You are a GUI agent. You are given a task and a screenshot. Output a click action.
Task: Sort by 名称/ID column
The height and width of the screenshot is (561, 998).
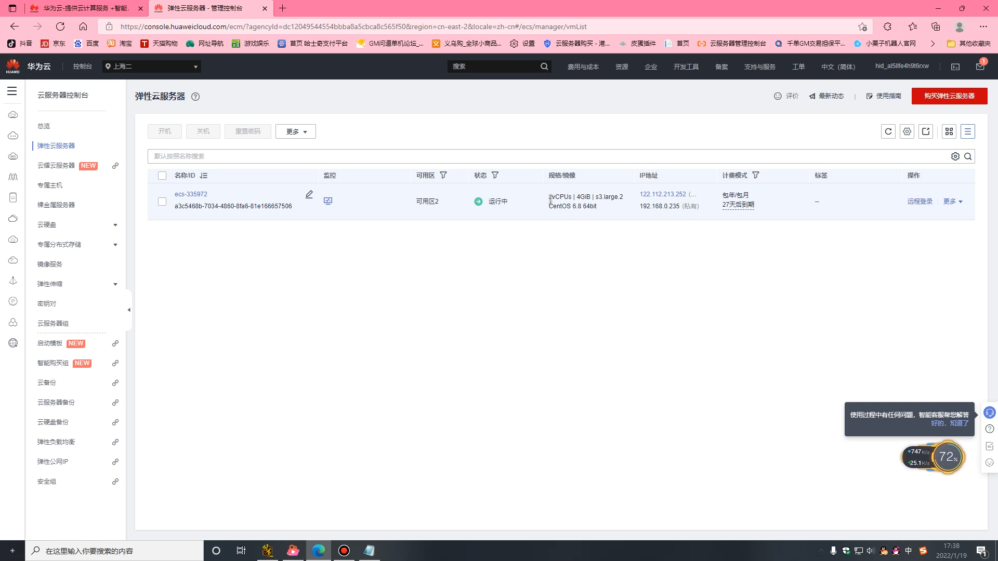click(x=204, y=176)
